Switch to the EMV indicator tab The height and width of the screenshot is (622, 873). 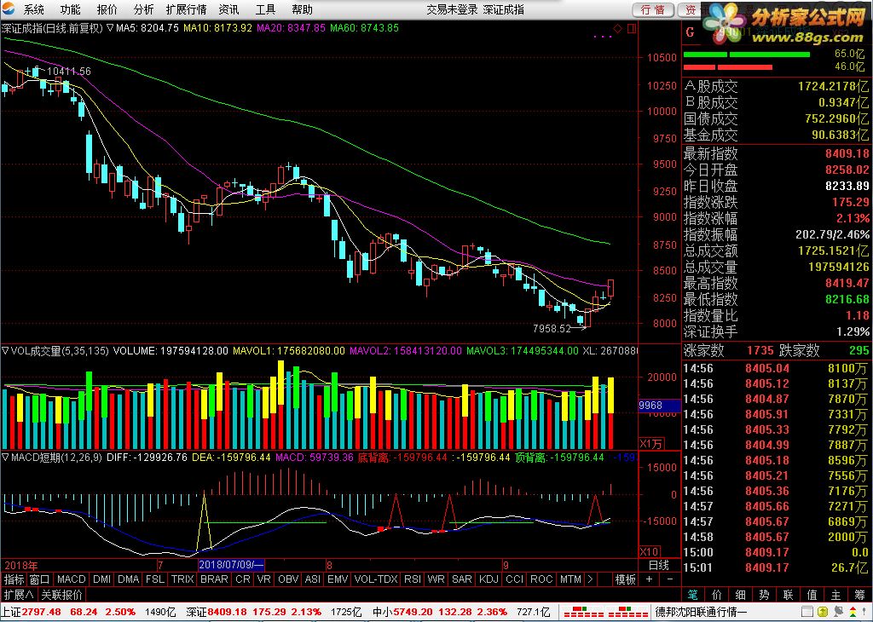coord(338,579)
